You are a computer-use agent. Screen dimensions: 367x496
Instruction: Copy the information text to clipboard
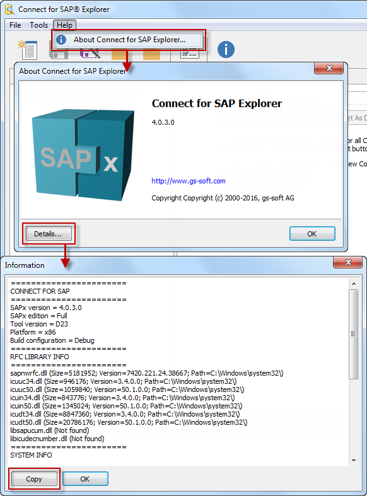pos(34,479)
